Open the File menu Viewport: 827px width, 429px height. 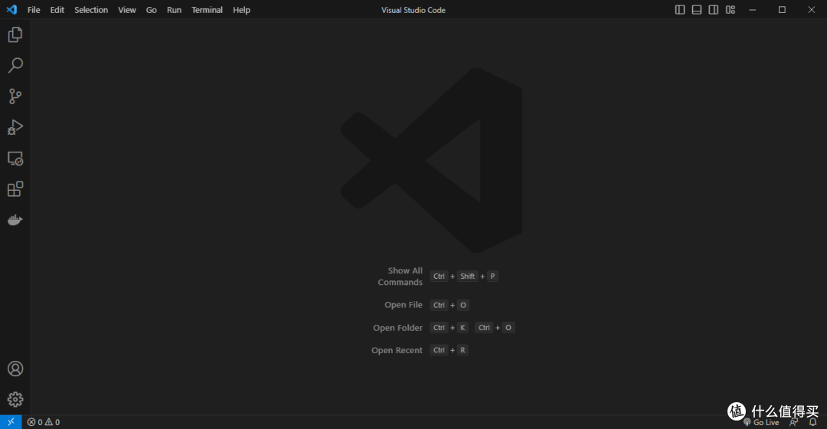click(x=34, y=10)
